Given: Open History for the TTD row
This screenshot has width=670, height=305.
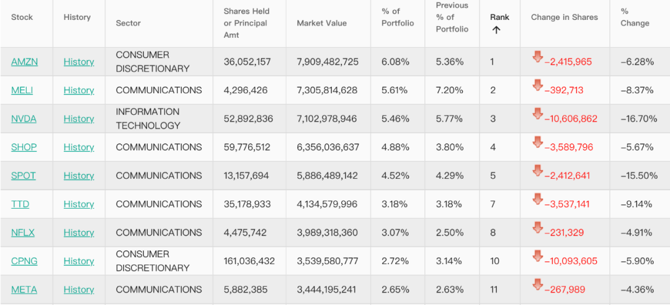Looking at the screenshot, I should 79,204.
